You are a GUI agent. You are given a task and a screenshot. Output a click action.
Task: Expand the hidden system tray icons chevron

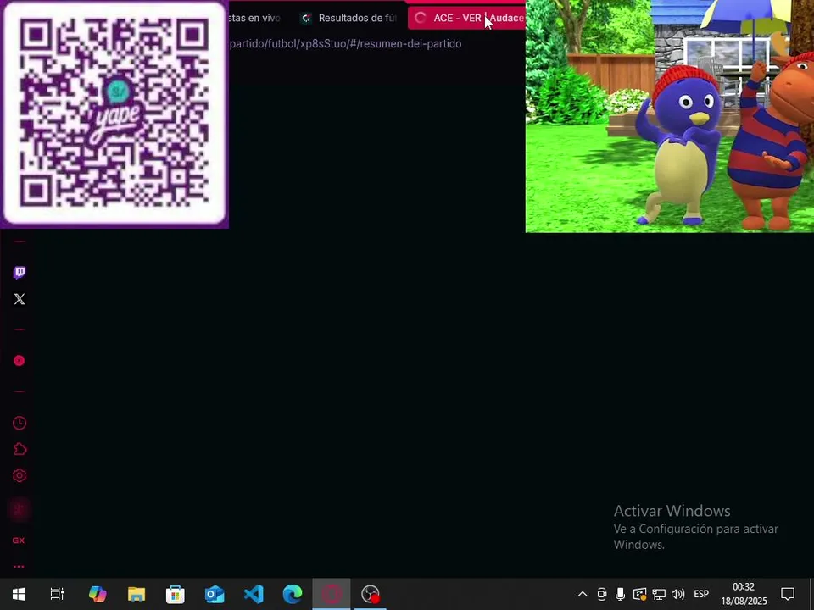tap(583, 594)
